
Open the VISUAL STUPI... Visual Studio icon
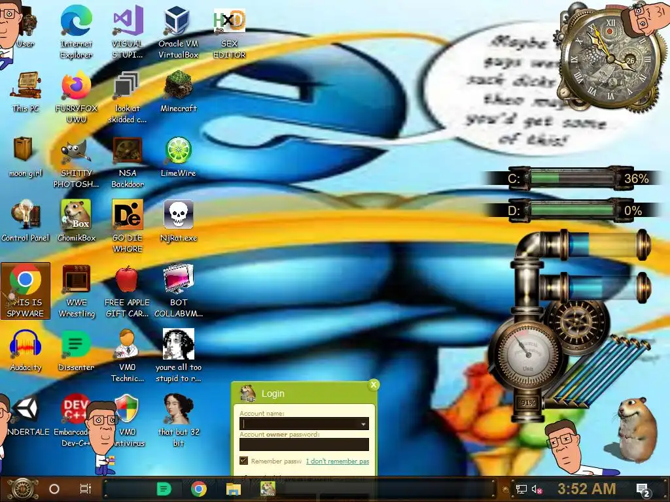(128, 32)
